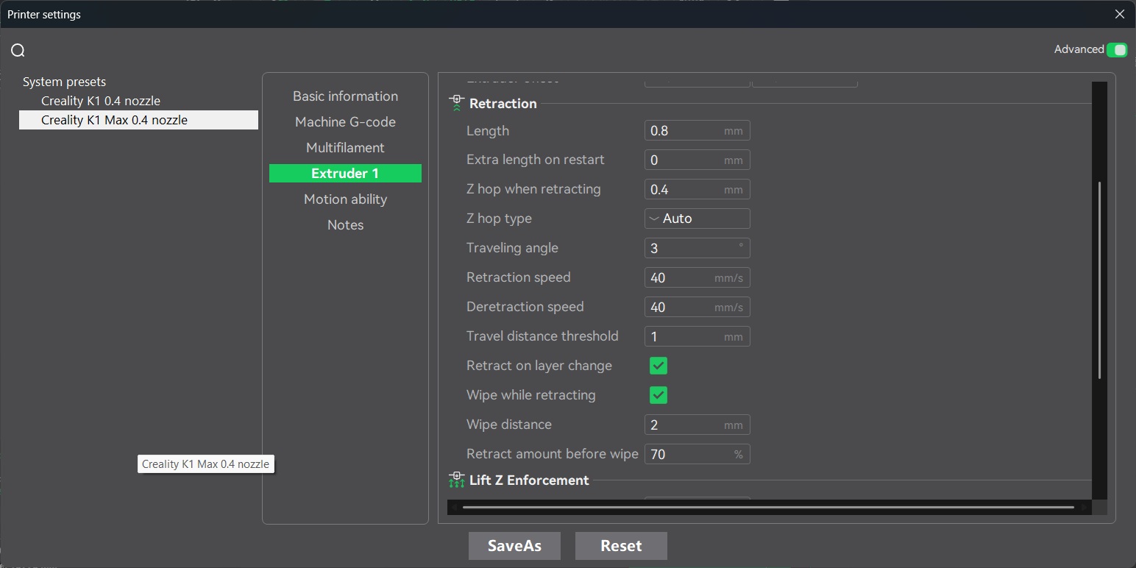Click Retract amount before wipe input
This screenshot has height=568, width=1136.
pyautogui.click(x=697, y=455)
